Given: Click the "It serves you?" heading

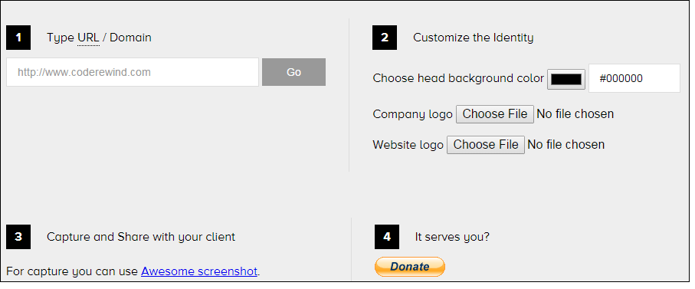Looking at the screenshot, I should (452, 237).
